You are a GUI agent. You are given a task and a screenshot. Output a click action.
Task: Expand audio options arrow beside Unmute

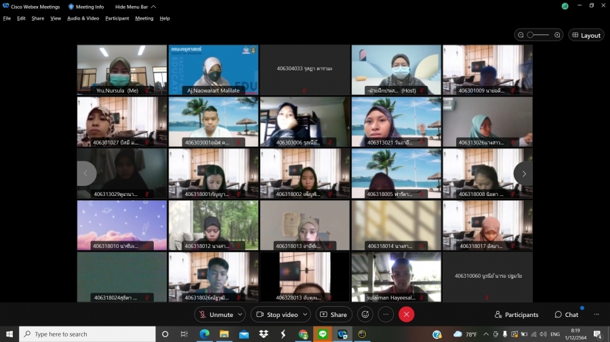(241, 314)
